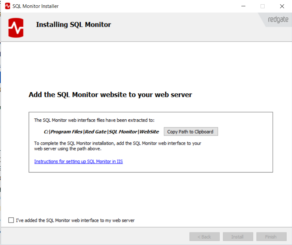Click the disabled Finish button
The height and width of the screenshot is (245, 292).
pos(271,237)
